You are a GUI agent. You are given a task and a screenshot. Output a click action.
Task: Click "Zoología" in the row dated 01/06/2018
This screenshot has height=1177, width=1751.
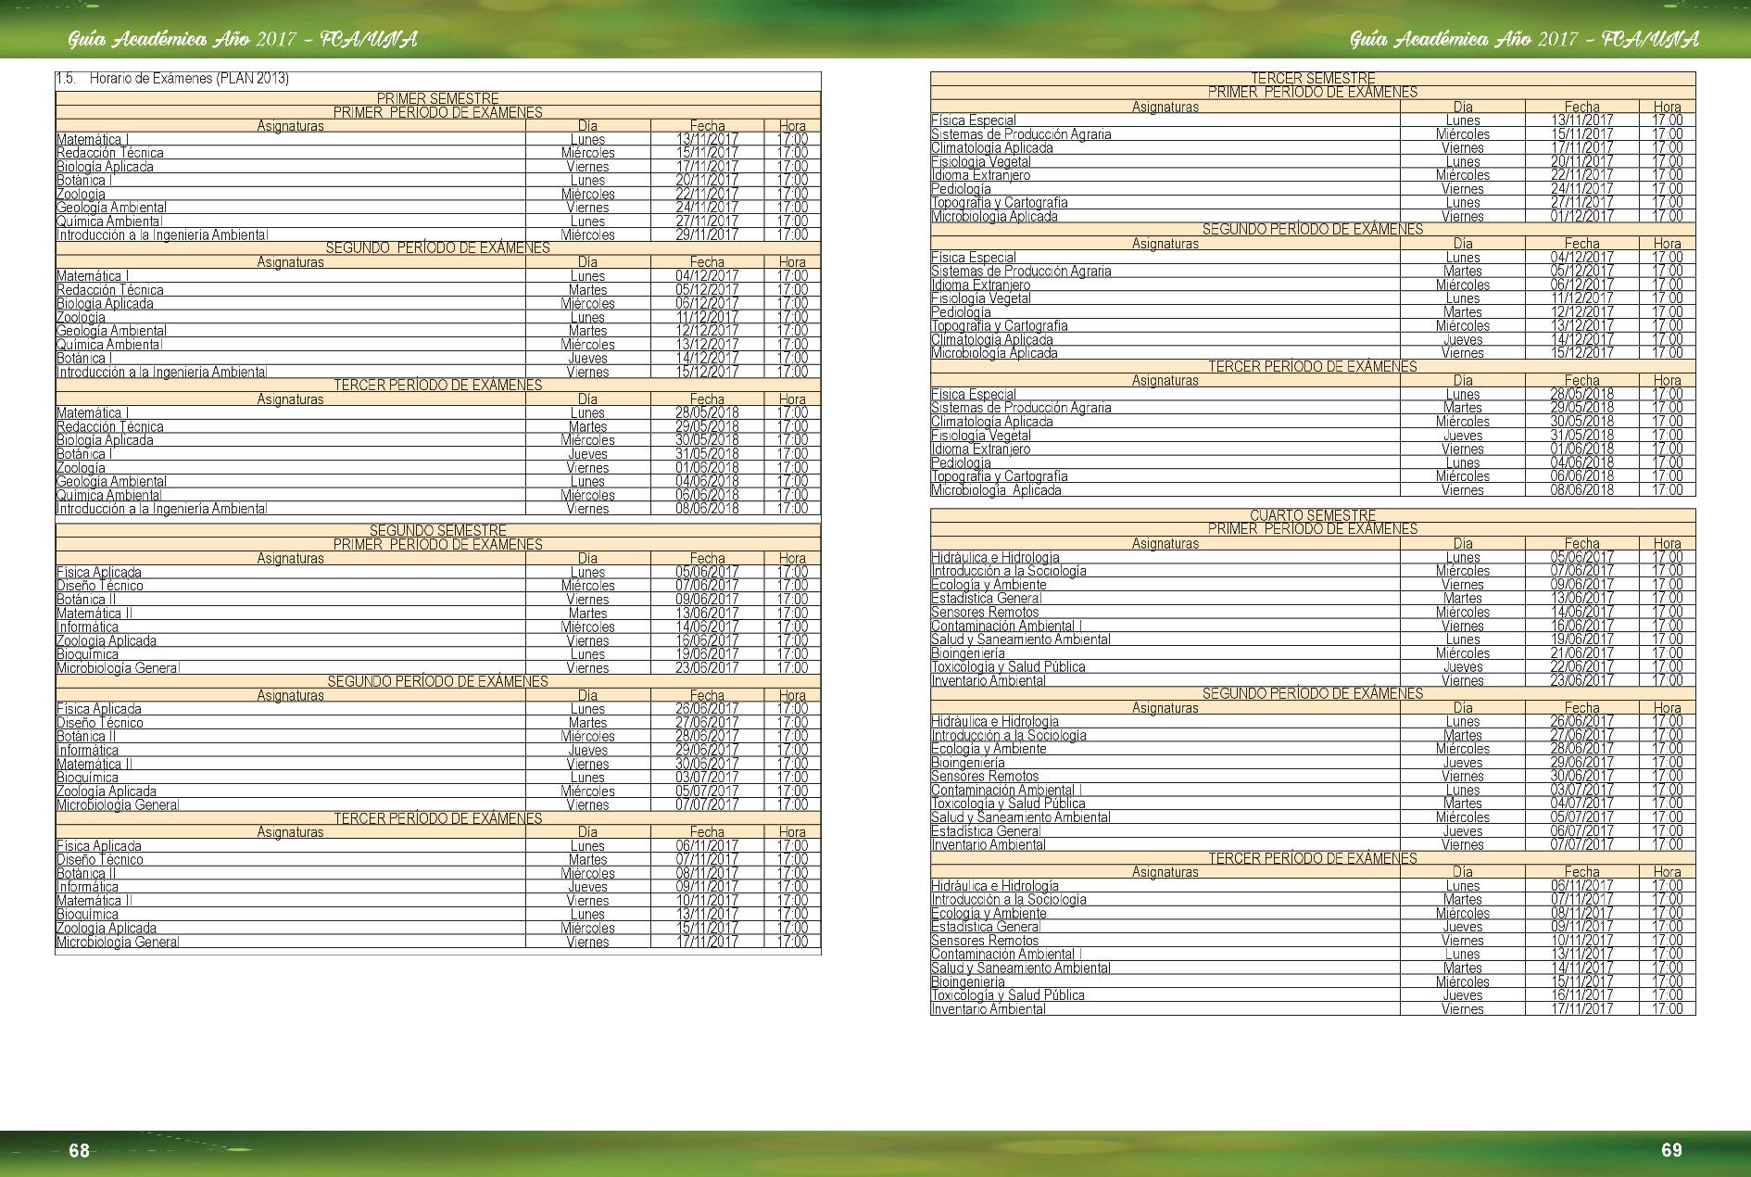81,468
